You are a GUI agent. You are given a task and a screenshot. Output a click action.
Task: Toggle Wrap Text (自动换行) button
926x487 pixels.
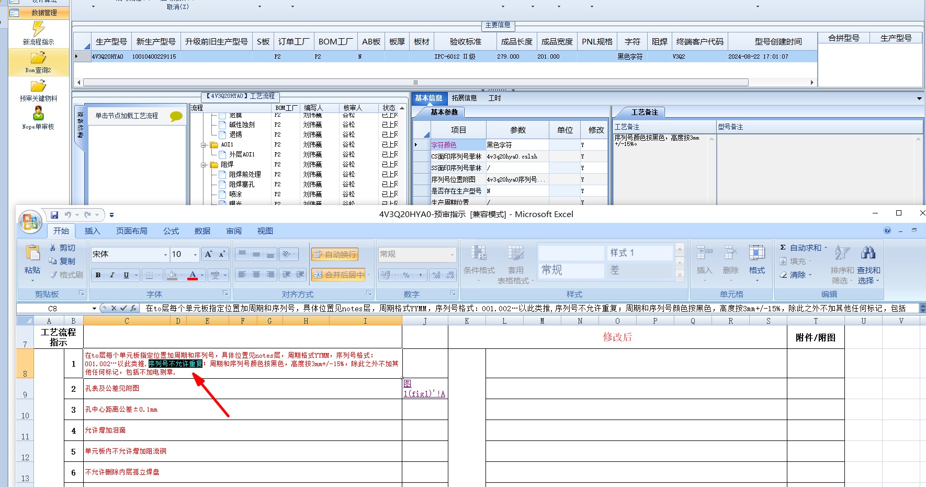(x=335, y=254)
